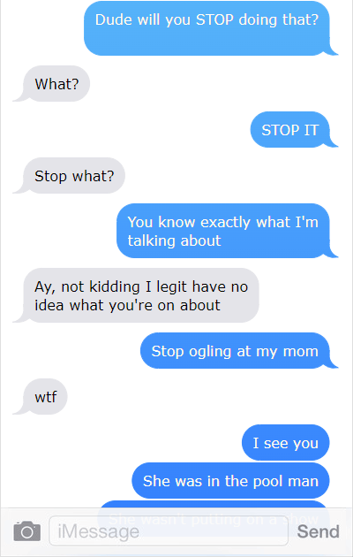Click the word "idea" in the gray message

pos(49,305)
